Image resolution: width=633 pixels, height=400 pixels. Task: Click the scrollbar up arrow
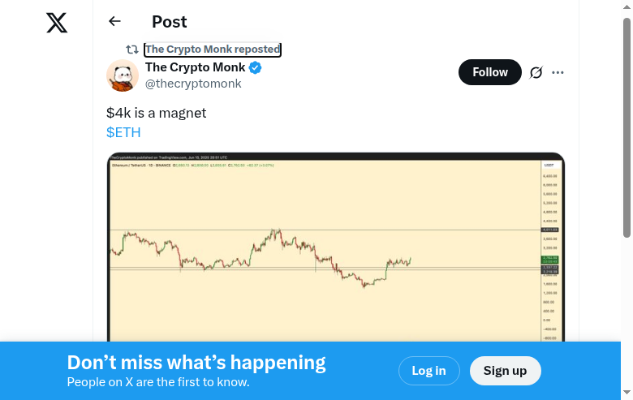pos(627,6)
